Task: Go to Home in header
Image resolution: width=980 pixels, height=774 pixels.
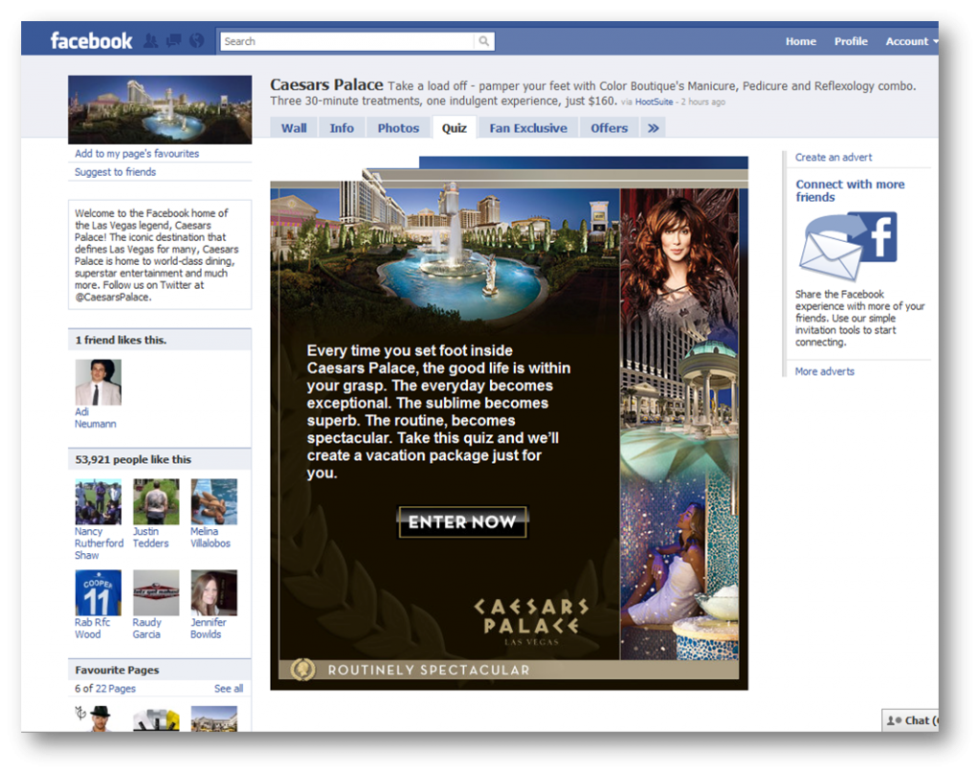Action: tap(801, 41)
